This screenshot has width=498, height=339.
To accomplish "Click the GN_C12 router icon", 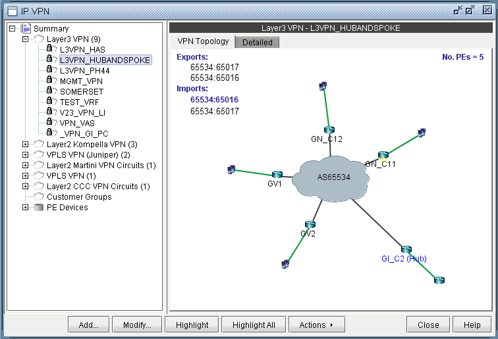I will pyautogui.click(x=329, y=130).
